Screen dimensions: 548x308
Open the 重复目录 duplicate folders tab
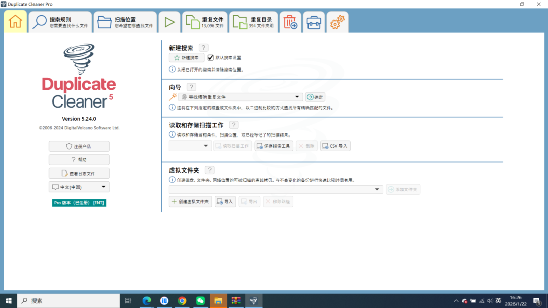point(253,22)
